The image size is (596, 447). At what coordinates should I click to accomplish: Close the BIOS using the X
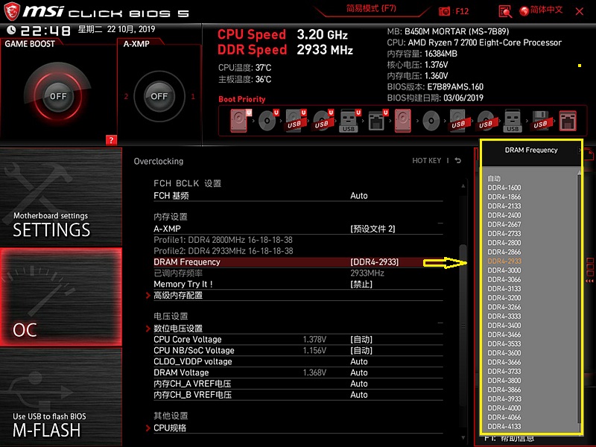[580, 11]
